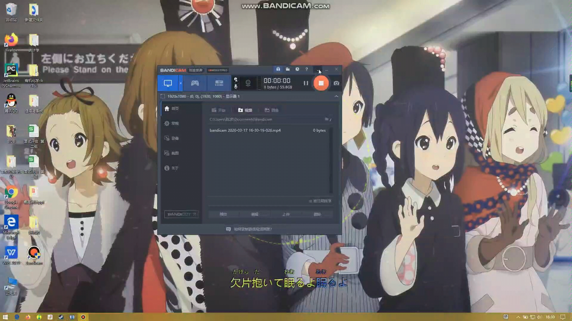
Task: Click the output path C:\Users Documents\Bandicam field
Action: (x=265, y=119)
